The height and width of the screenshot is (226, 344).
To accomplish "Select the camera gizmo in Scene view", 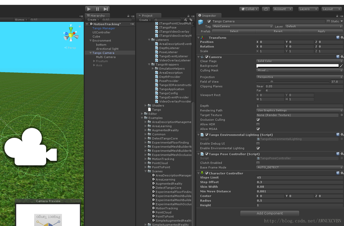I will click(30, 147).
